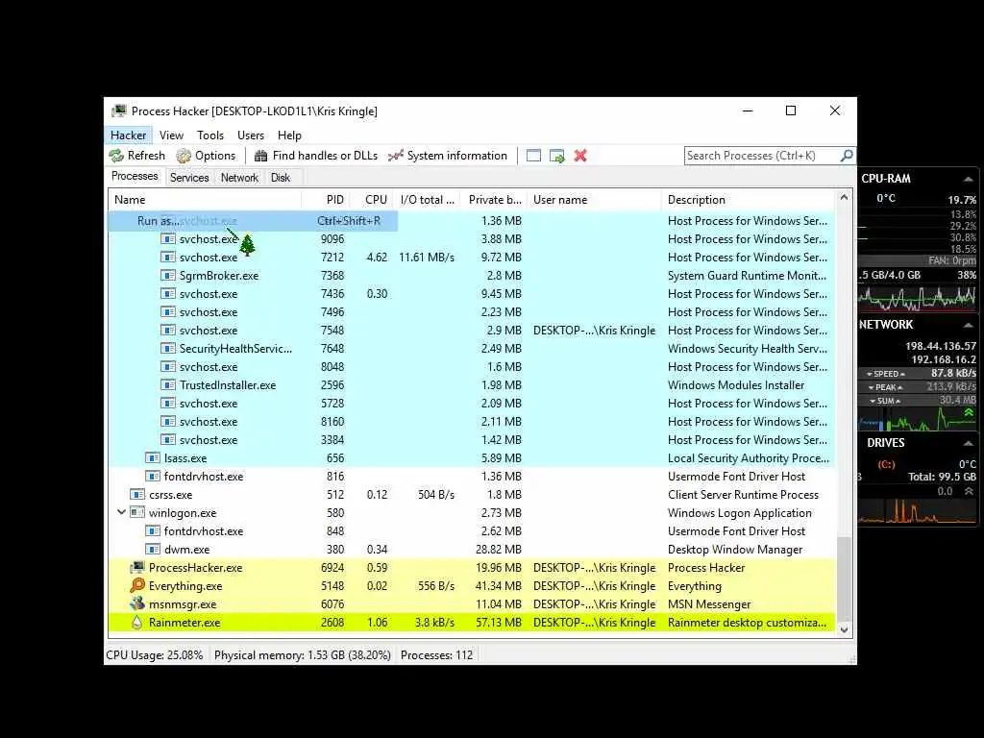Viewport: 984px width, 738px height.
Task: Collapse the DRIVES Rainmeter section
Action: pyautogui.click(x=969, y=443)
